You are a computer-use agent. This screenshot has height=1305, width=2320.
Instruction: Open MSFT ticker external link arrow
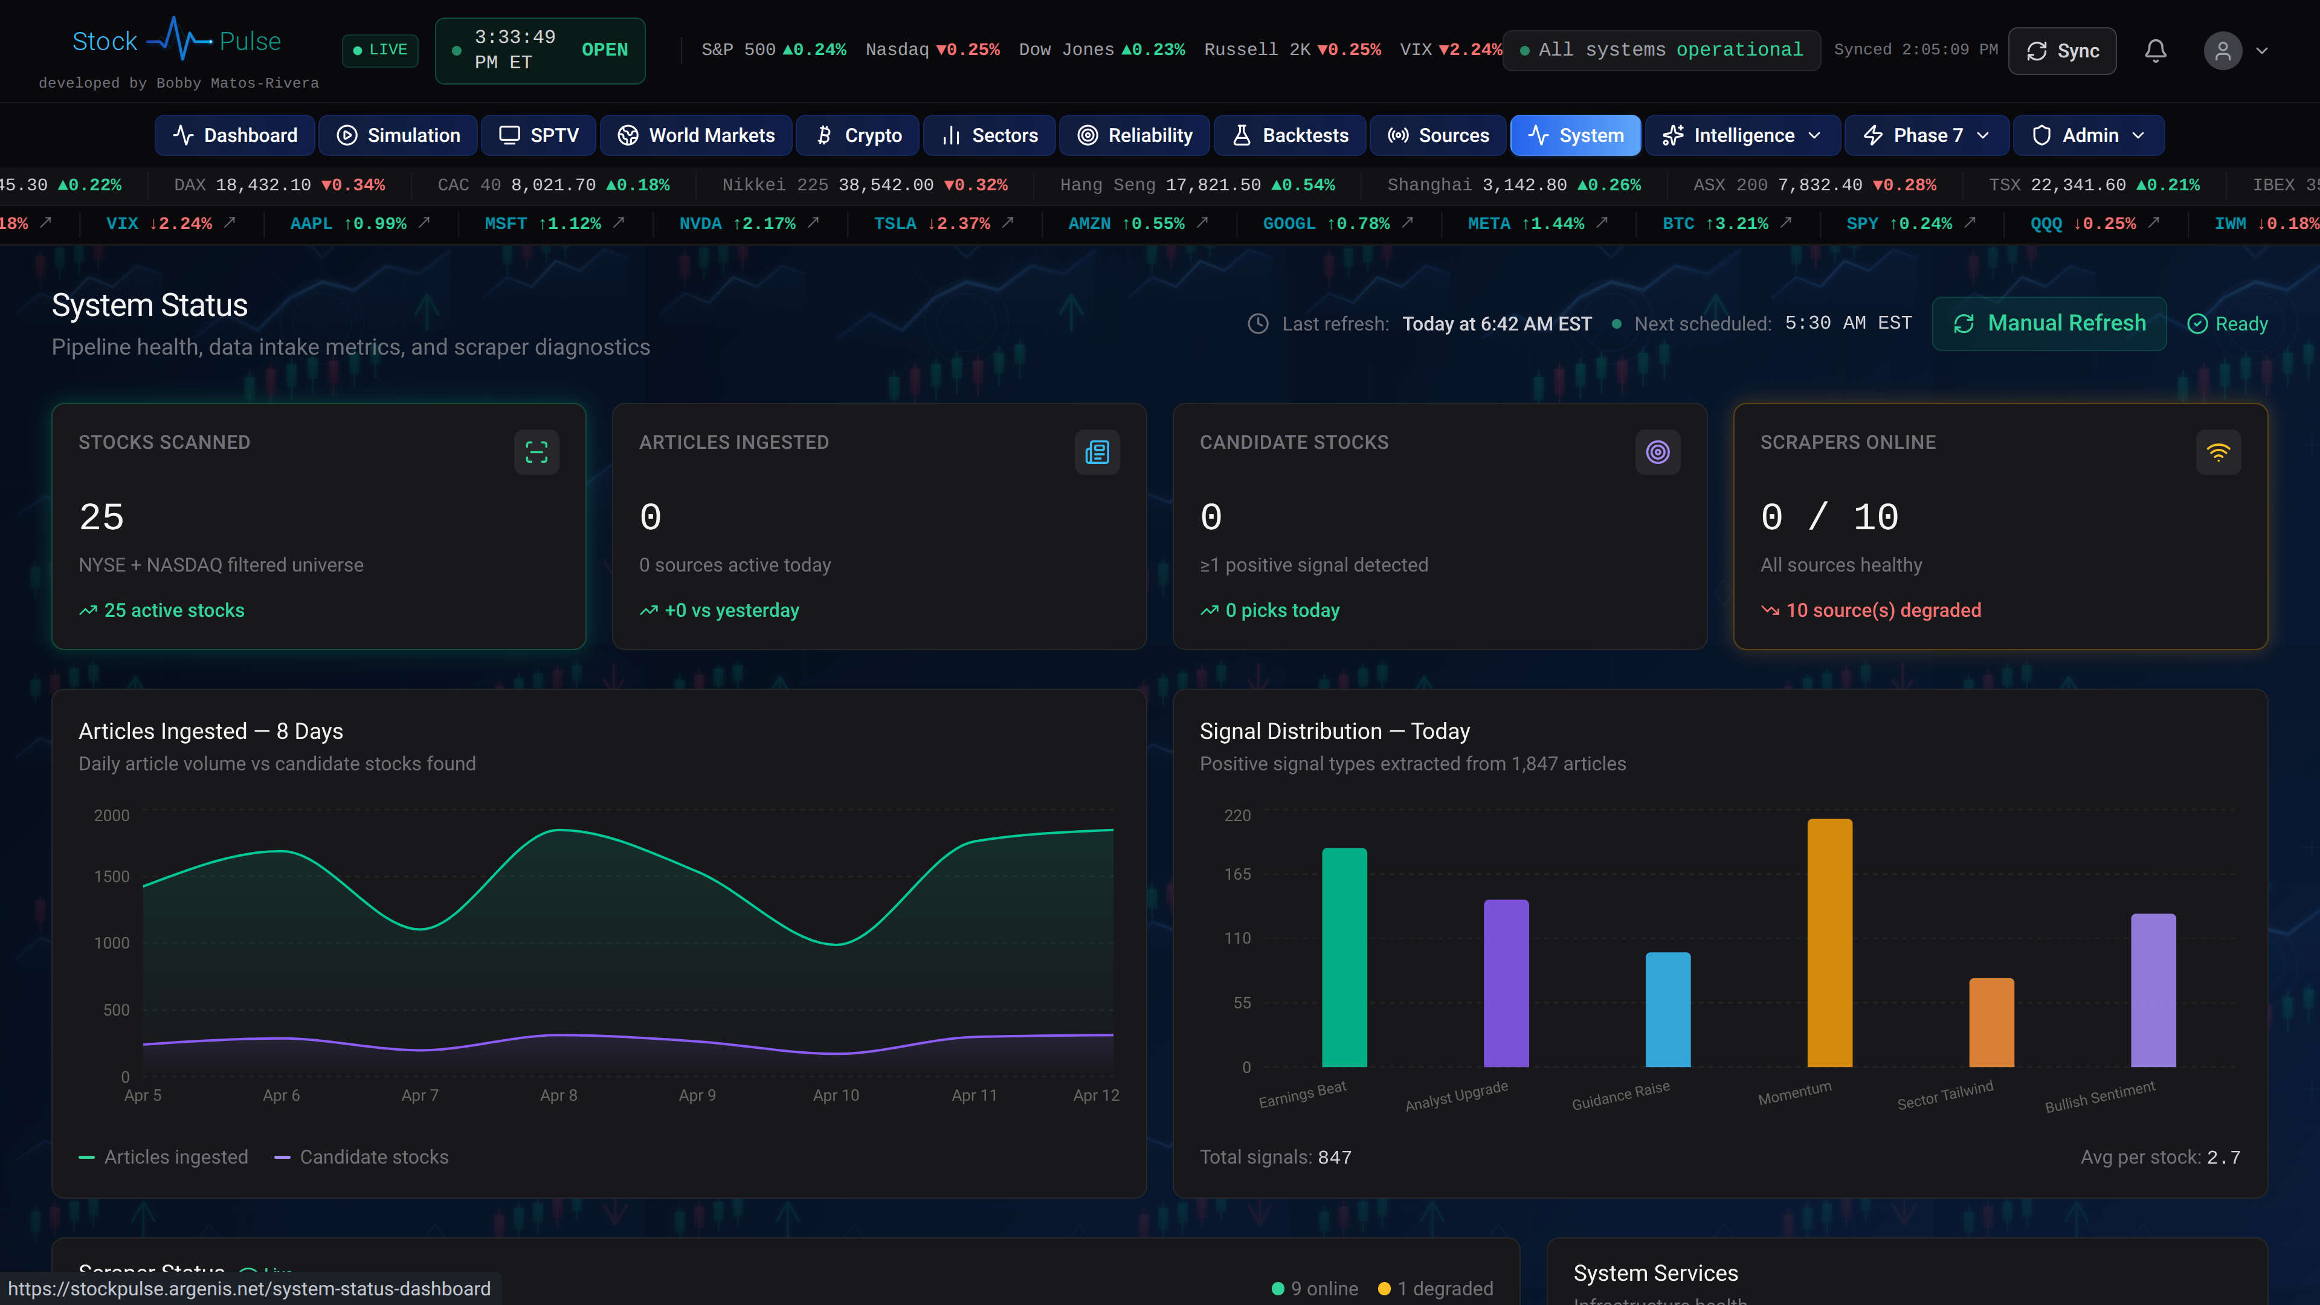619,222
